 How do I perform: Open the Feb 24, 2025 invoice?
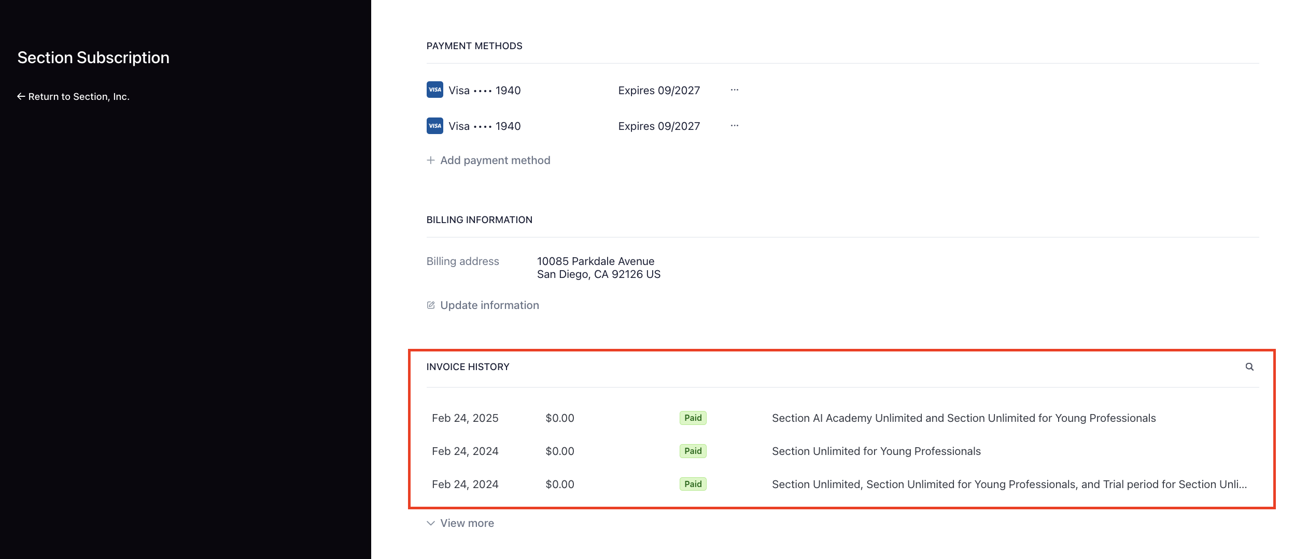pos(465,418)
